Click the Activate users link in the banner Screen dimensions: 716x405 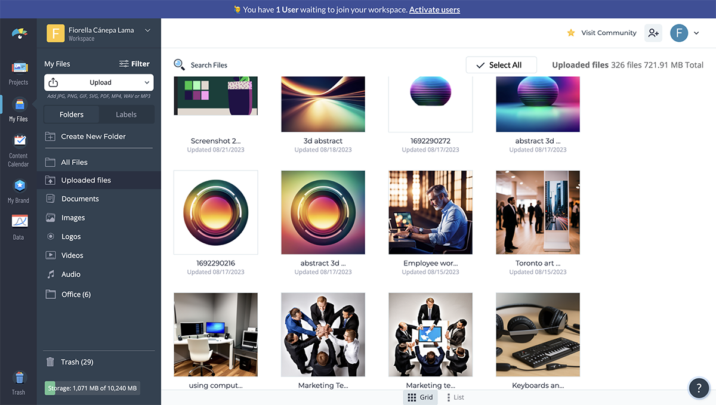(434, 9)
